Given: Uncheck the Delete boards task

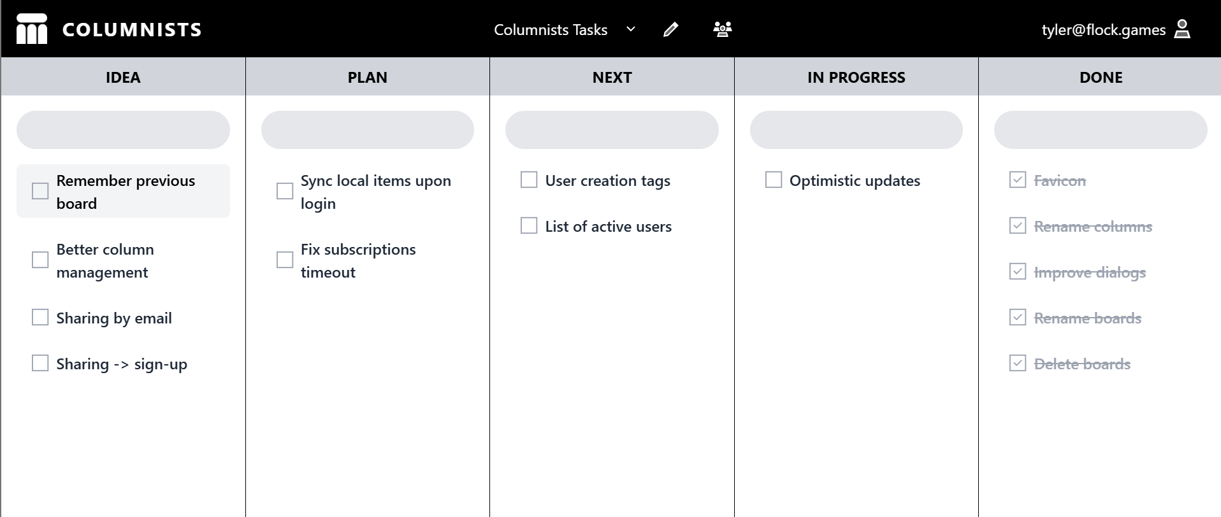Looking at the screenshot, I should 1018,364.
